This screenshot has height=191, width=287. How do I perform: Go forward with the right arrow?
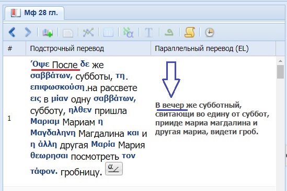28,32
